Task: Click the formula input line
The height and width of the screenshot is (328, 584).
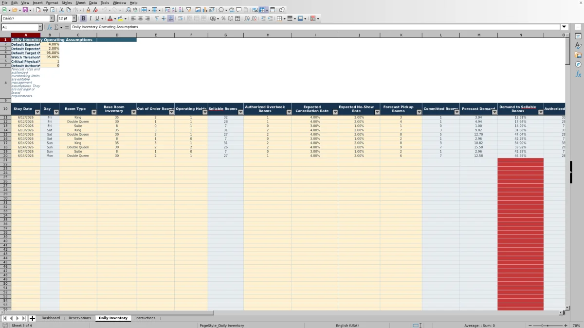Action: point(315,27)
